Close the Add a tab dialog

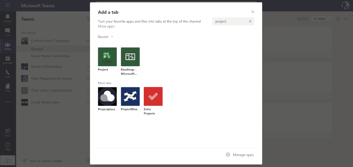click(x=253, y=12)
